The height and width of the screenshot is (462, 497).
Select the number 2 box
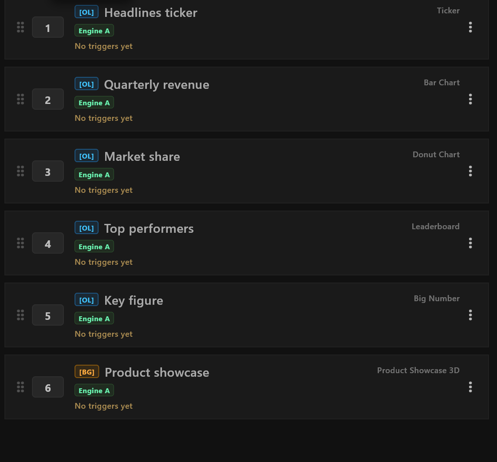pyautogui.click(x=48, y=100)
